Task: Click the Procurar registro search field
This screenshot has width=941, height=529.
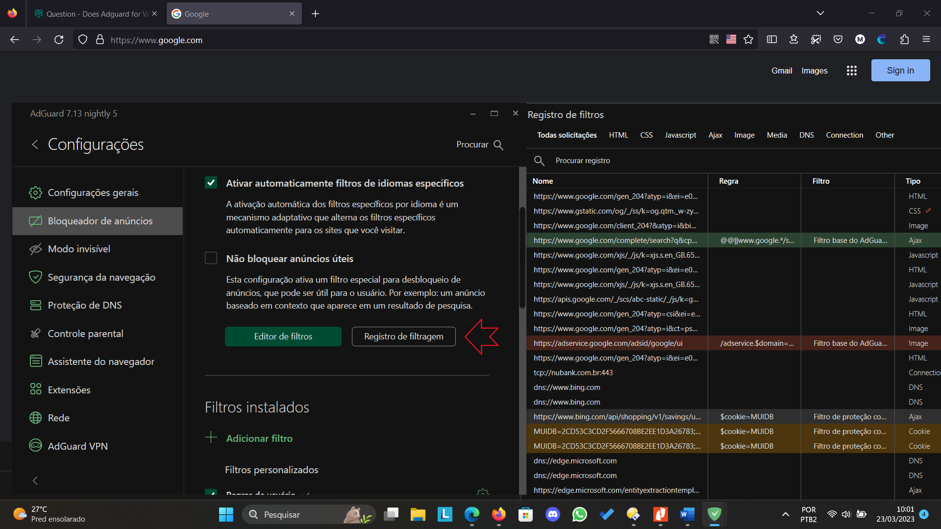Action: [582, 161]
